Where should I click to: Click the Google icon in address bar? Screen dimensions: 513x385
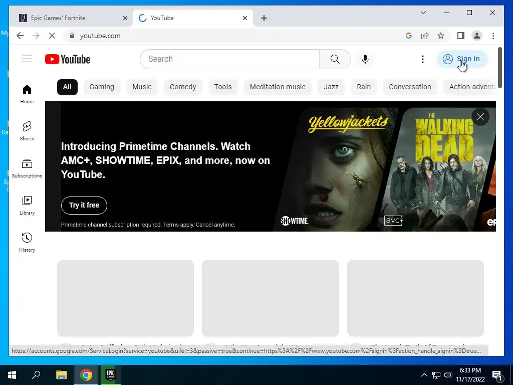(x=409, y=36)
